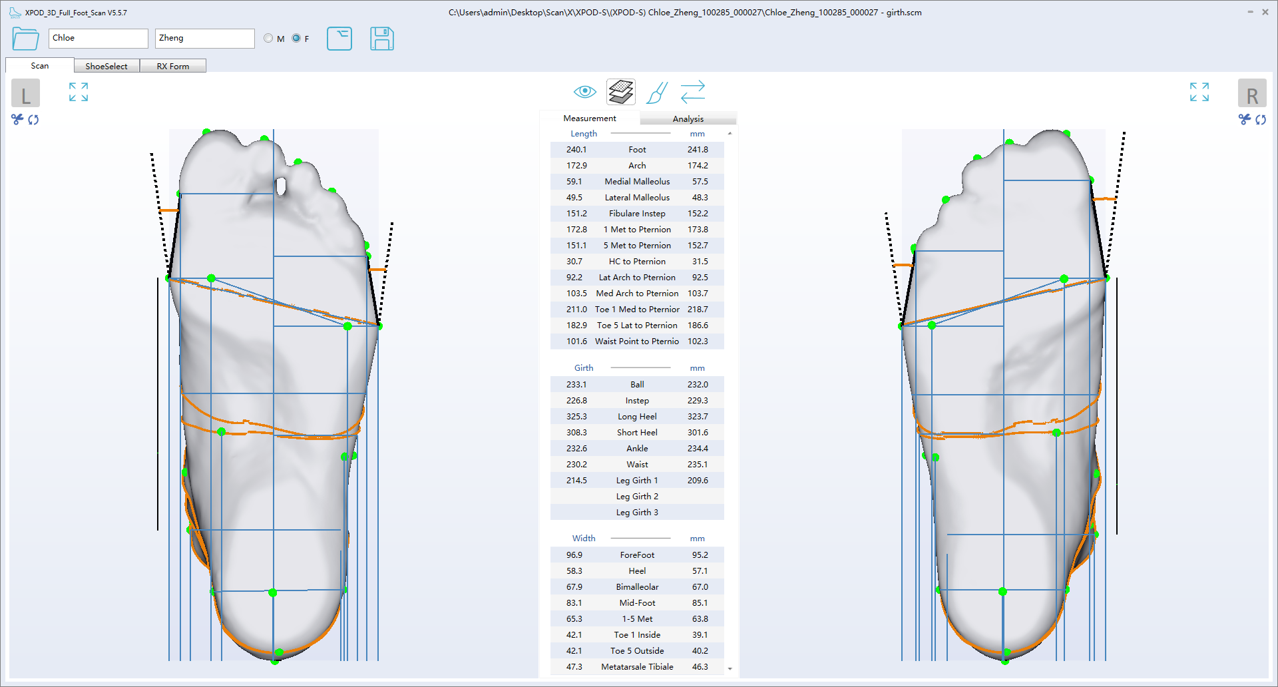
Task: Click the save floppy disk icon
Action: coord(381,39)
